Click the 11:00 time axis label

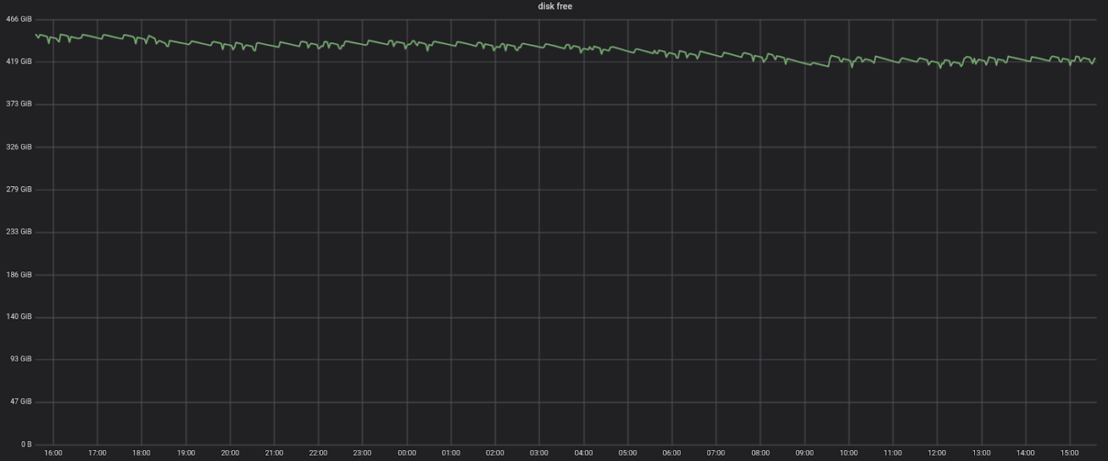(x=893, y=453)
